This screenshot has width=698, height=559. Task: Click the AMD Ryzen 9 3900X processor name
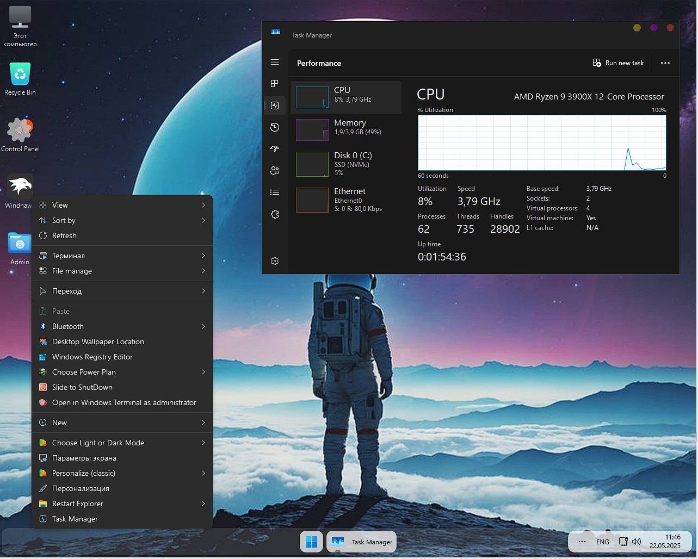click(589, 97)
